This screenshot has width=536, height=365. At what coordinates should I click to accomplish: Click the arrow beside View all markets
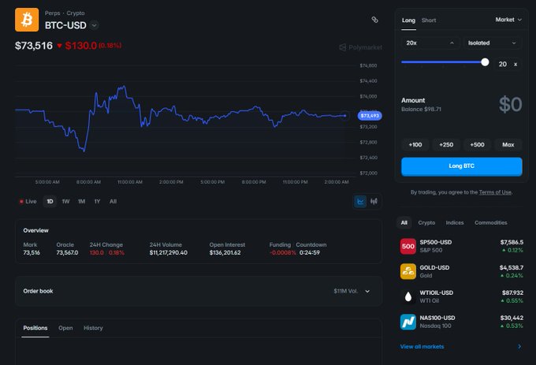coord(519,347)
